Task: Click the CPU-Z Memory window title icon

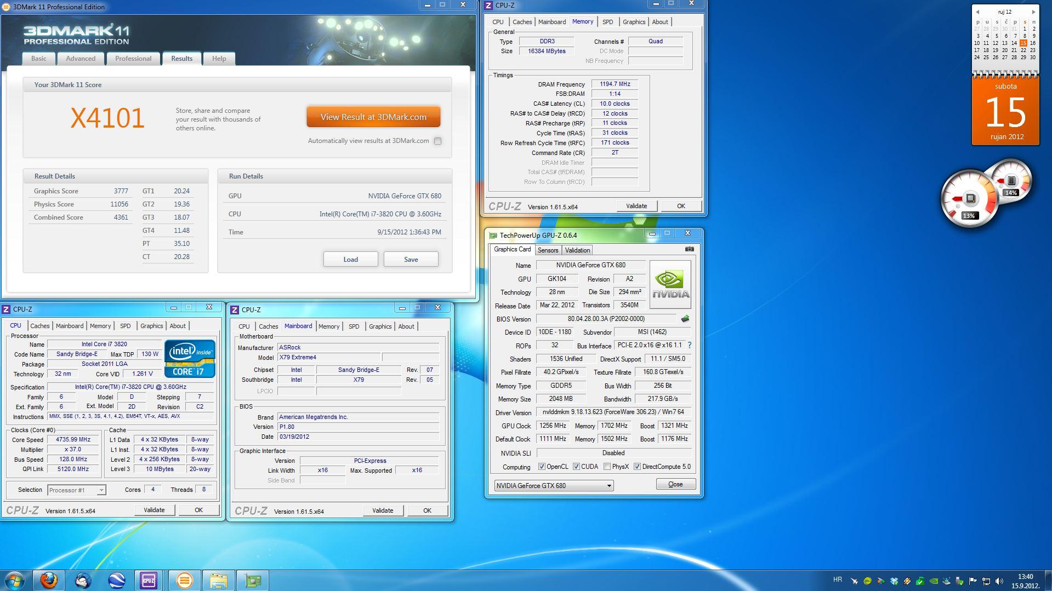Action: (488, 5)
